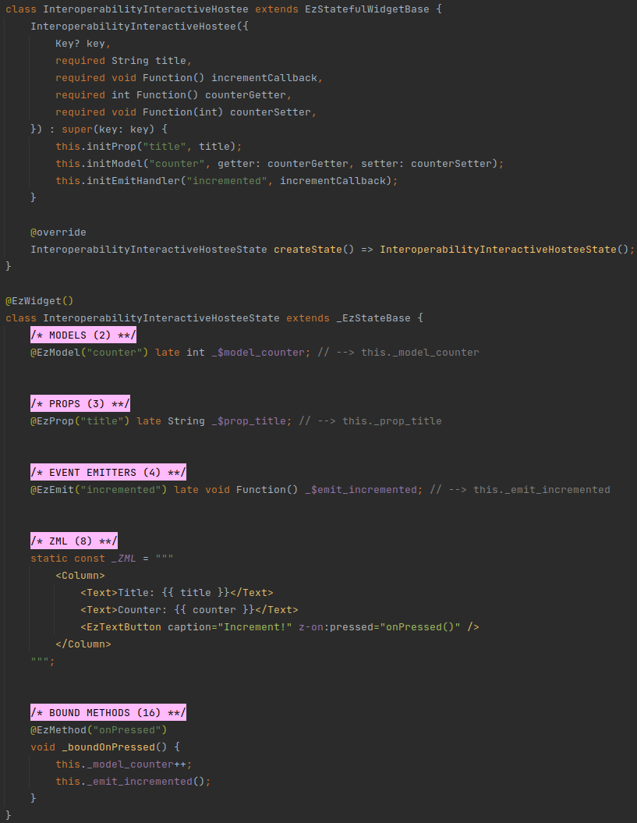Click the @EzMethod("onPressed") annotation
This screenshot has width=637, height=823.
click(99, 730)
